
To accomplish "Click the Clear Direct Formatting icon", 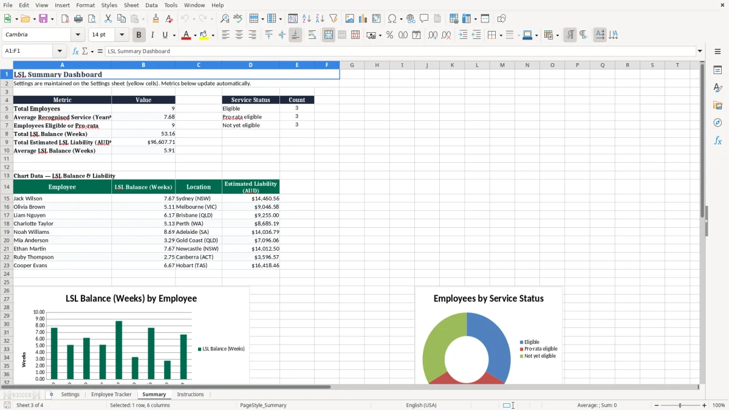I will [169, 19].
